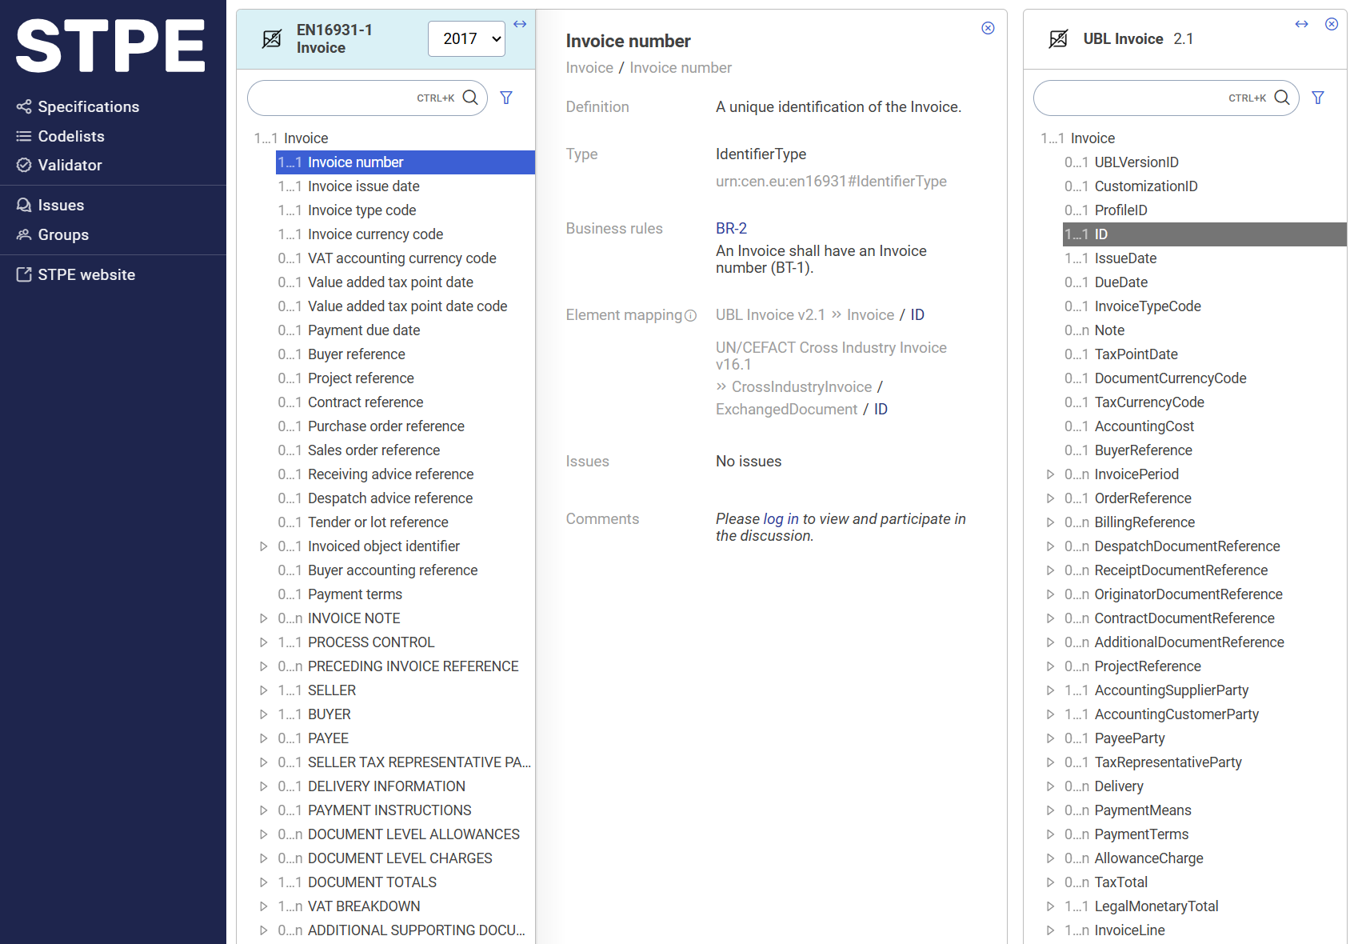
Task: Open STPE website link in sidebar
Action: 86,274
